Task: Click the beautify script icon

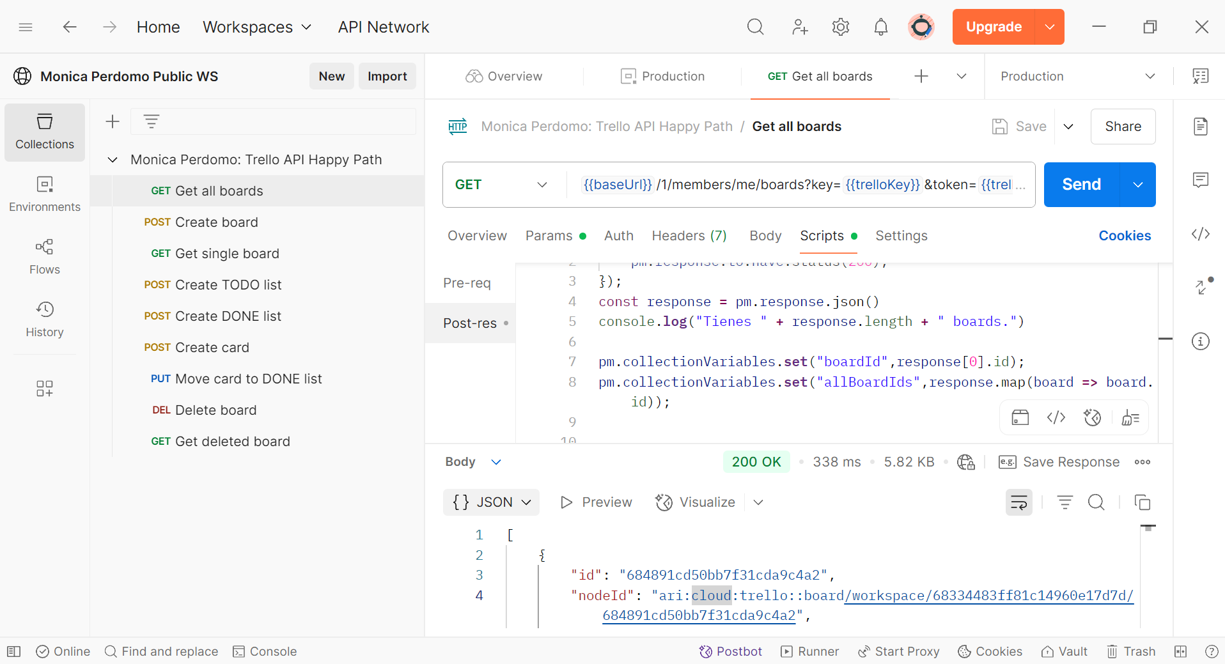Action: 1130,418
